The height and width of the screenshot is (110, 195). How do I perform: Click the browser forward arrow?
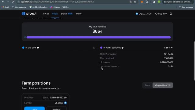pyautogui.click(x=8, y=2)
